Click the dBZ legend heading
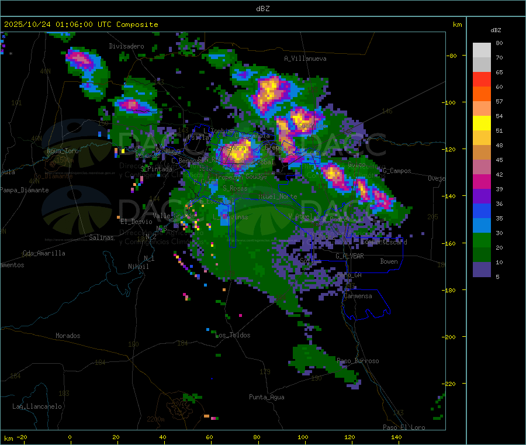The height and width of the screenshot is (445, 526). coord(496,30)
